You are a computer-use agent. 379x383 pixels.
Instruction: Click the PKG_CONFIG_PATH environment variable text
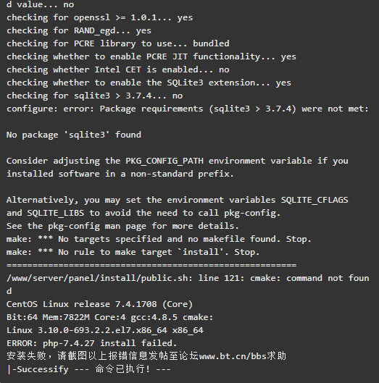pos(164,161)
